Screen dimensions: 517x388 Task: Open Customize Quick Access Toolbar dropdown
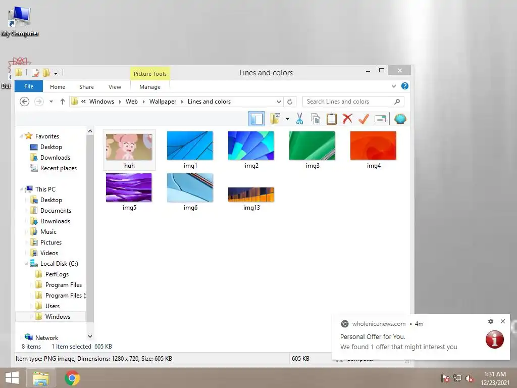coord(56,73)
